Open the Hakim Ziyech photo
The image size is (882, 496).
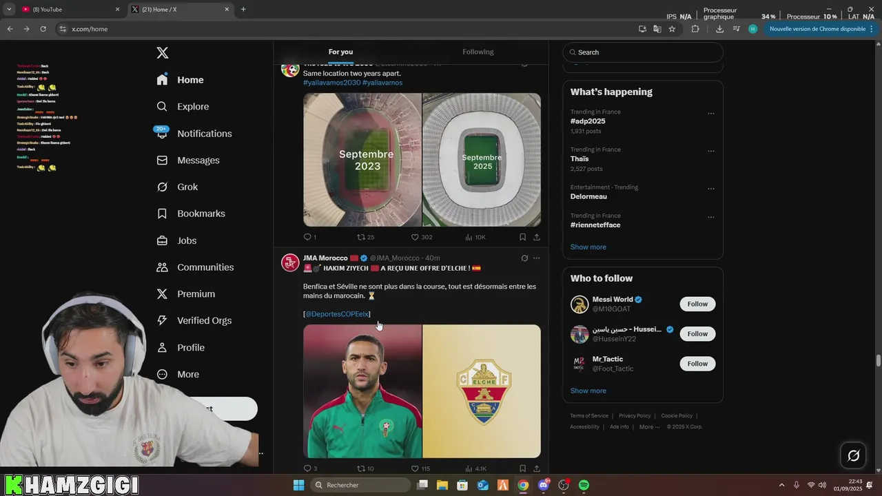362,391
